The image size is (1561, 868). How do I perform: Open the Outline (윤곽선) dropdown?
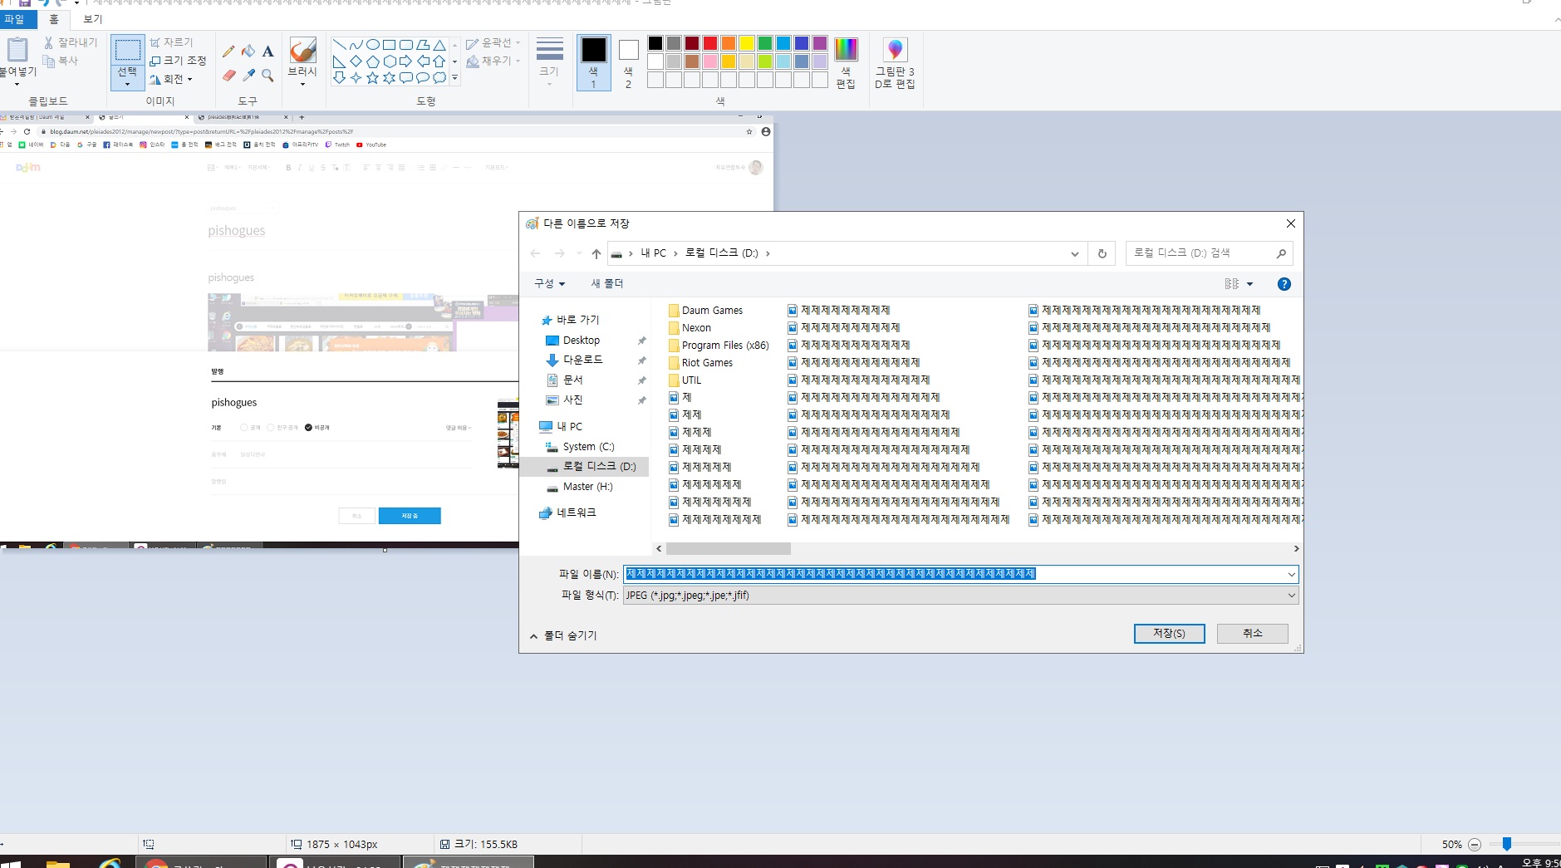(493, 42)
